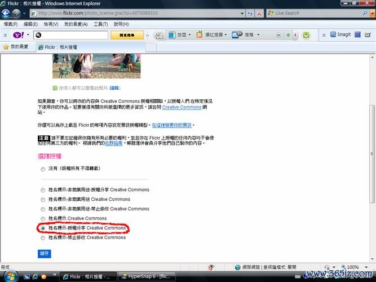Open the 工具(T) menu
This screenshot has width=376, height=282.
100,24
